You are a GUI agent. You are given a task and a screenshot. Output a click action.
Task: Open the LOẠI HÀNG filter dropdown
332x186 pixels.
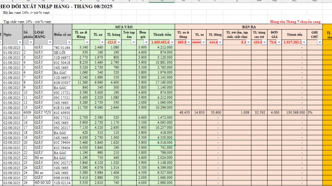coord(50,42)
